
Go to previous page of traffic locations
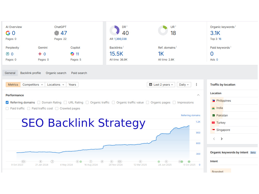(x=214, y=139)
